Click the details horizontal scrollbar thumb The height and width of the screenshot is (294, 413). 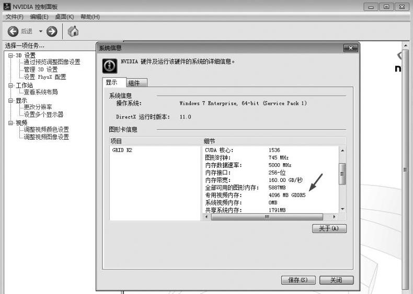tap(267, 217)
